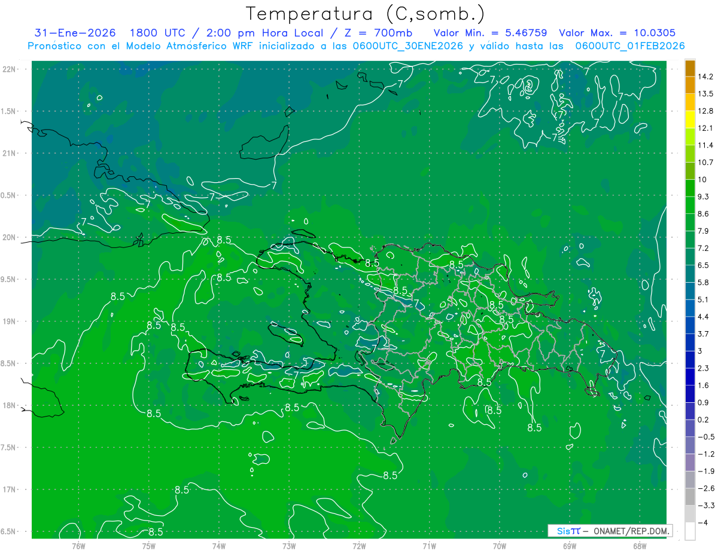The image size is (718, 554).
Task: Click the color bar label '8.6'
Action: point(704,213)
